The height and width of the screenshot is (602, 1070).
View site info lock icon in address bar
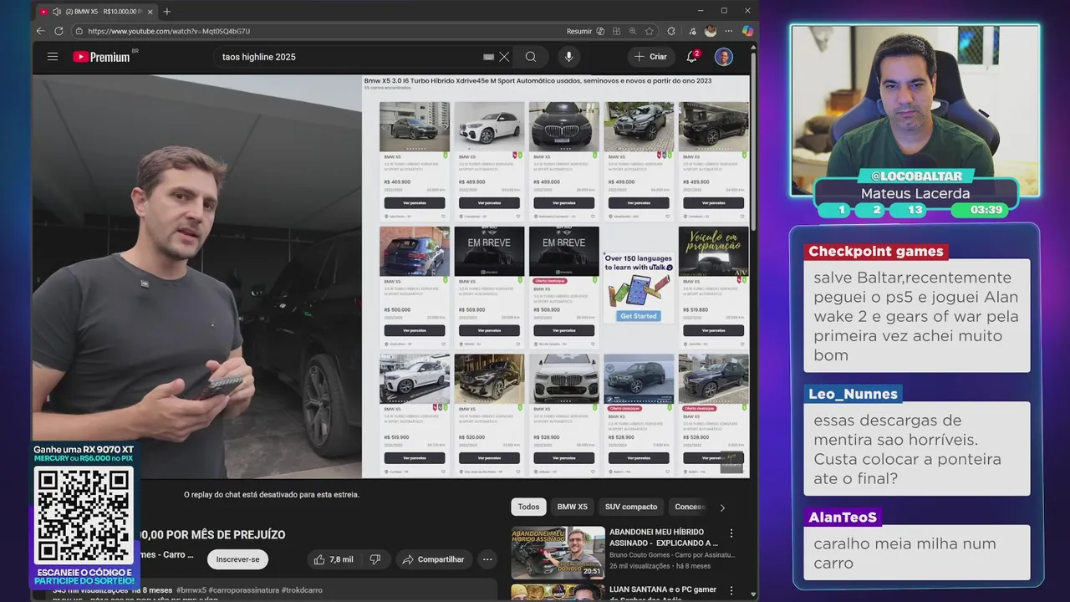(79, 31)
